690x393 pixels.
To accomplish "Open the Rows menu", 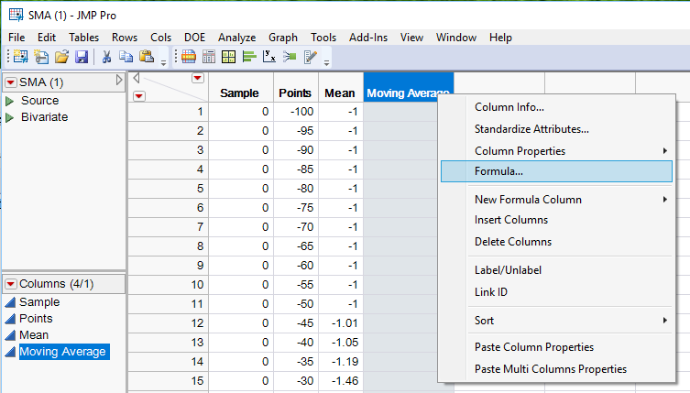I will point(125,38).
